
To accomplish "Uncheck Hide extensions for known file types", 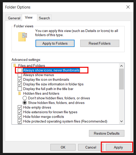I will [20, 112].
